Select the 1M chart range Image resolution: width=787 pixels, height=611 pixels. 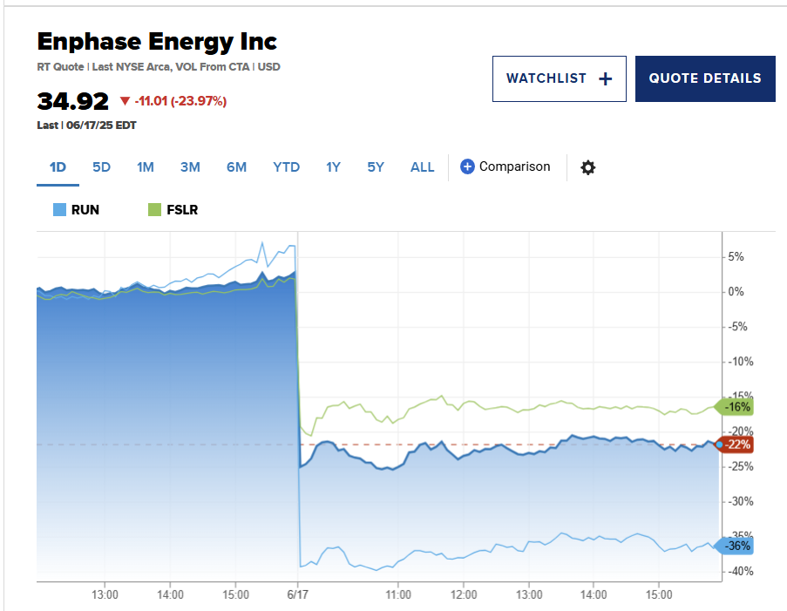pos(146,167)
